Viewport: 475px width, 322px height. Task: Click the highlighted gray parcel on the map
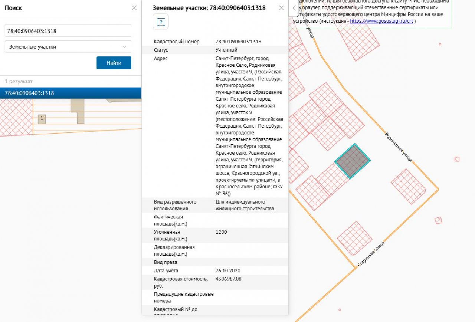(x=352, y=161)
